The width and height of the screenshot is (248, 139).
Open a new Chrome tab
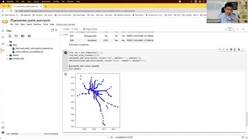point(46,7)
